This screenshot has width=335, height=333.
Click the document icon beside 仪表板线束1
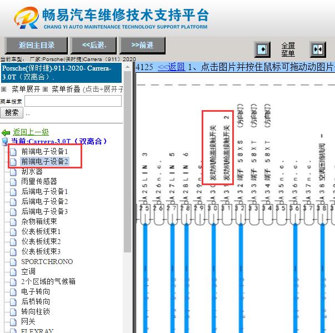13,232
